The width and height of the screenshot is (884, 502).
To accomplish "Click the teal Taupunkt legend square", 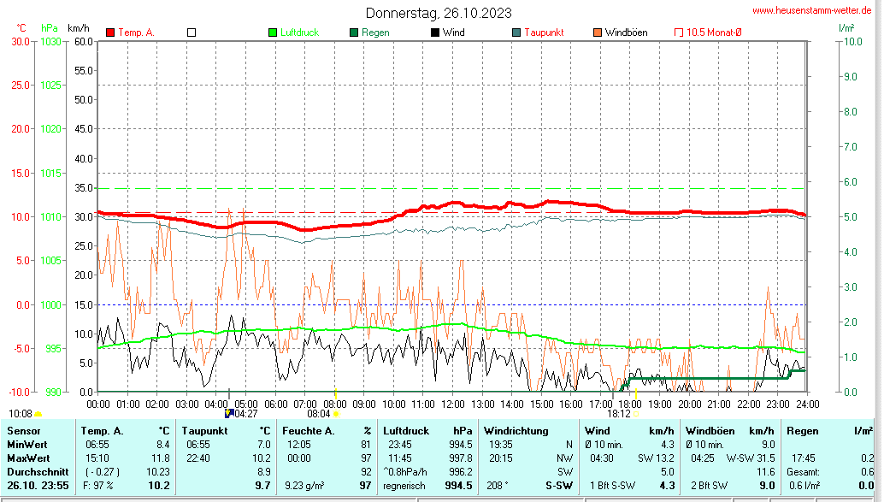I will (516, 32).
